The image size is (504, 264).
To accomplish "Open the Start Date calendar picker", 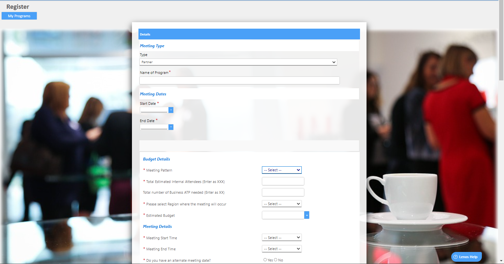I will coord(171,110).
